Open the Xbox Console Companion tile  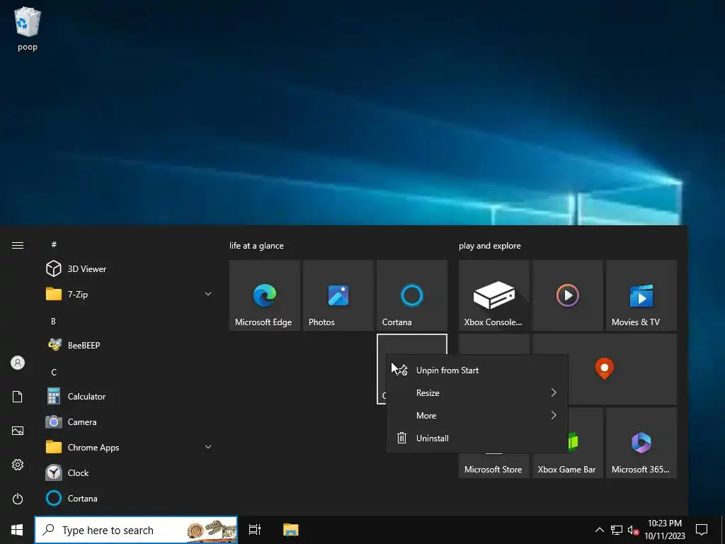point(493,295)
